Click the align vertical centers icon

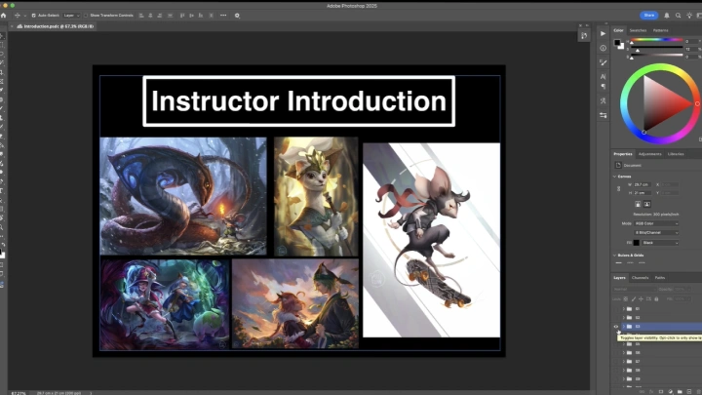192,16
